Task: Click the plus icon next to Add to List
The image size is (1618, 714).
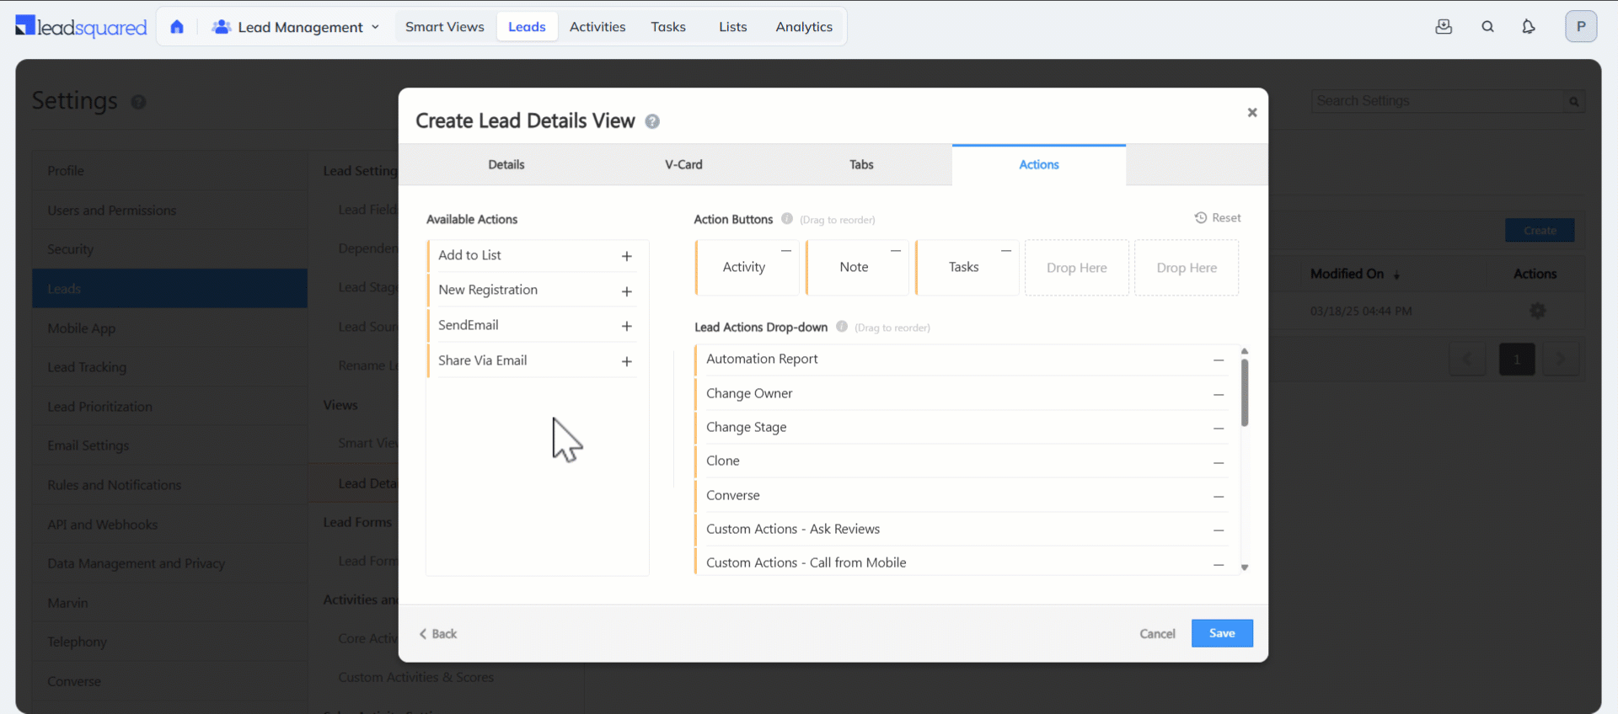Action: (x=626, y=256)
